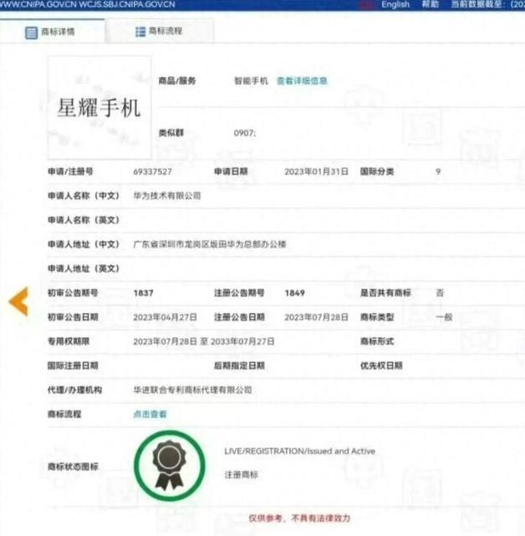Switch to the 商标流程 tab
Image resolution: width=525 pixels, height=536 pixels.
click(160, 32)
